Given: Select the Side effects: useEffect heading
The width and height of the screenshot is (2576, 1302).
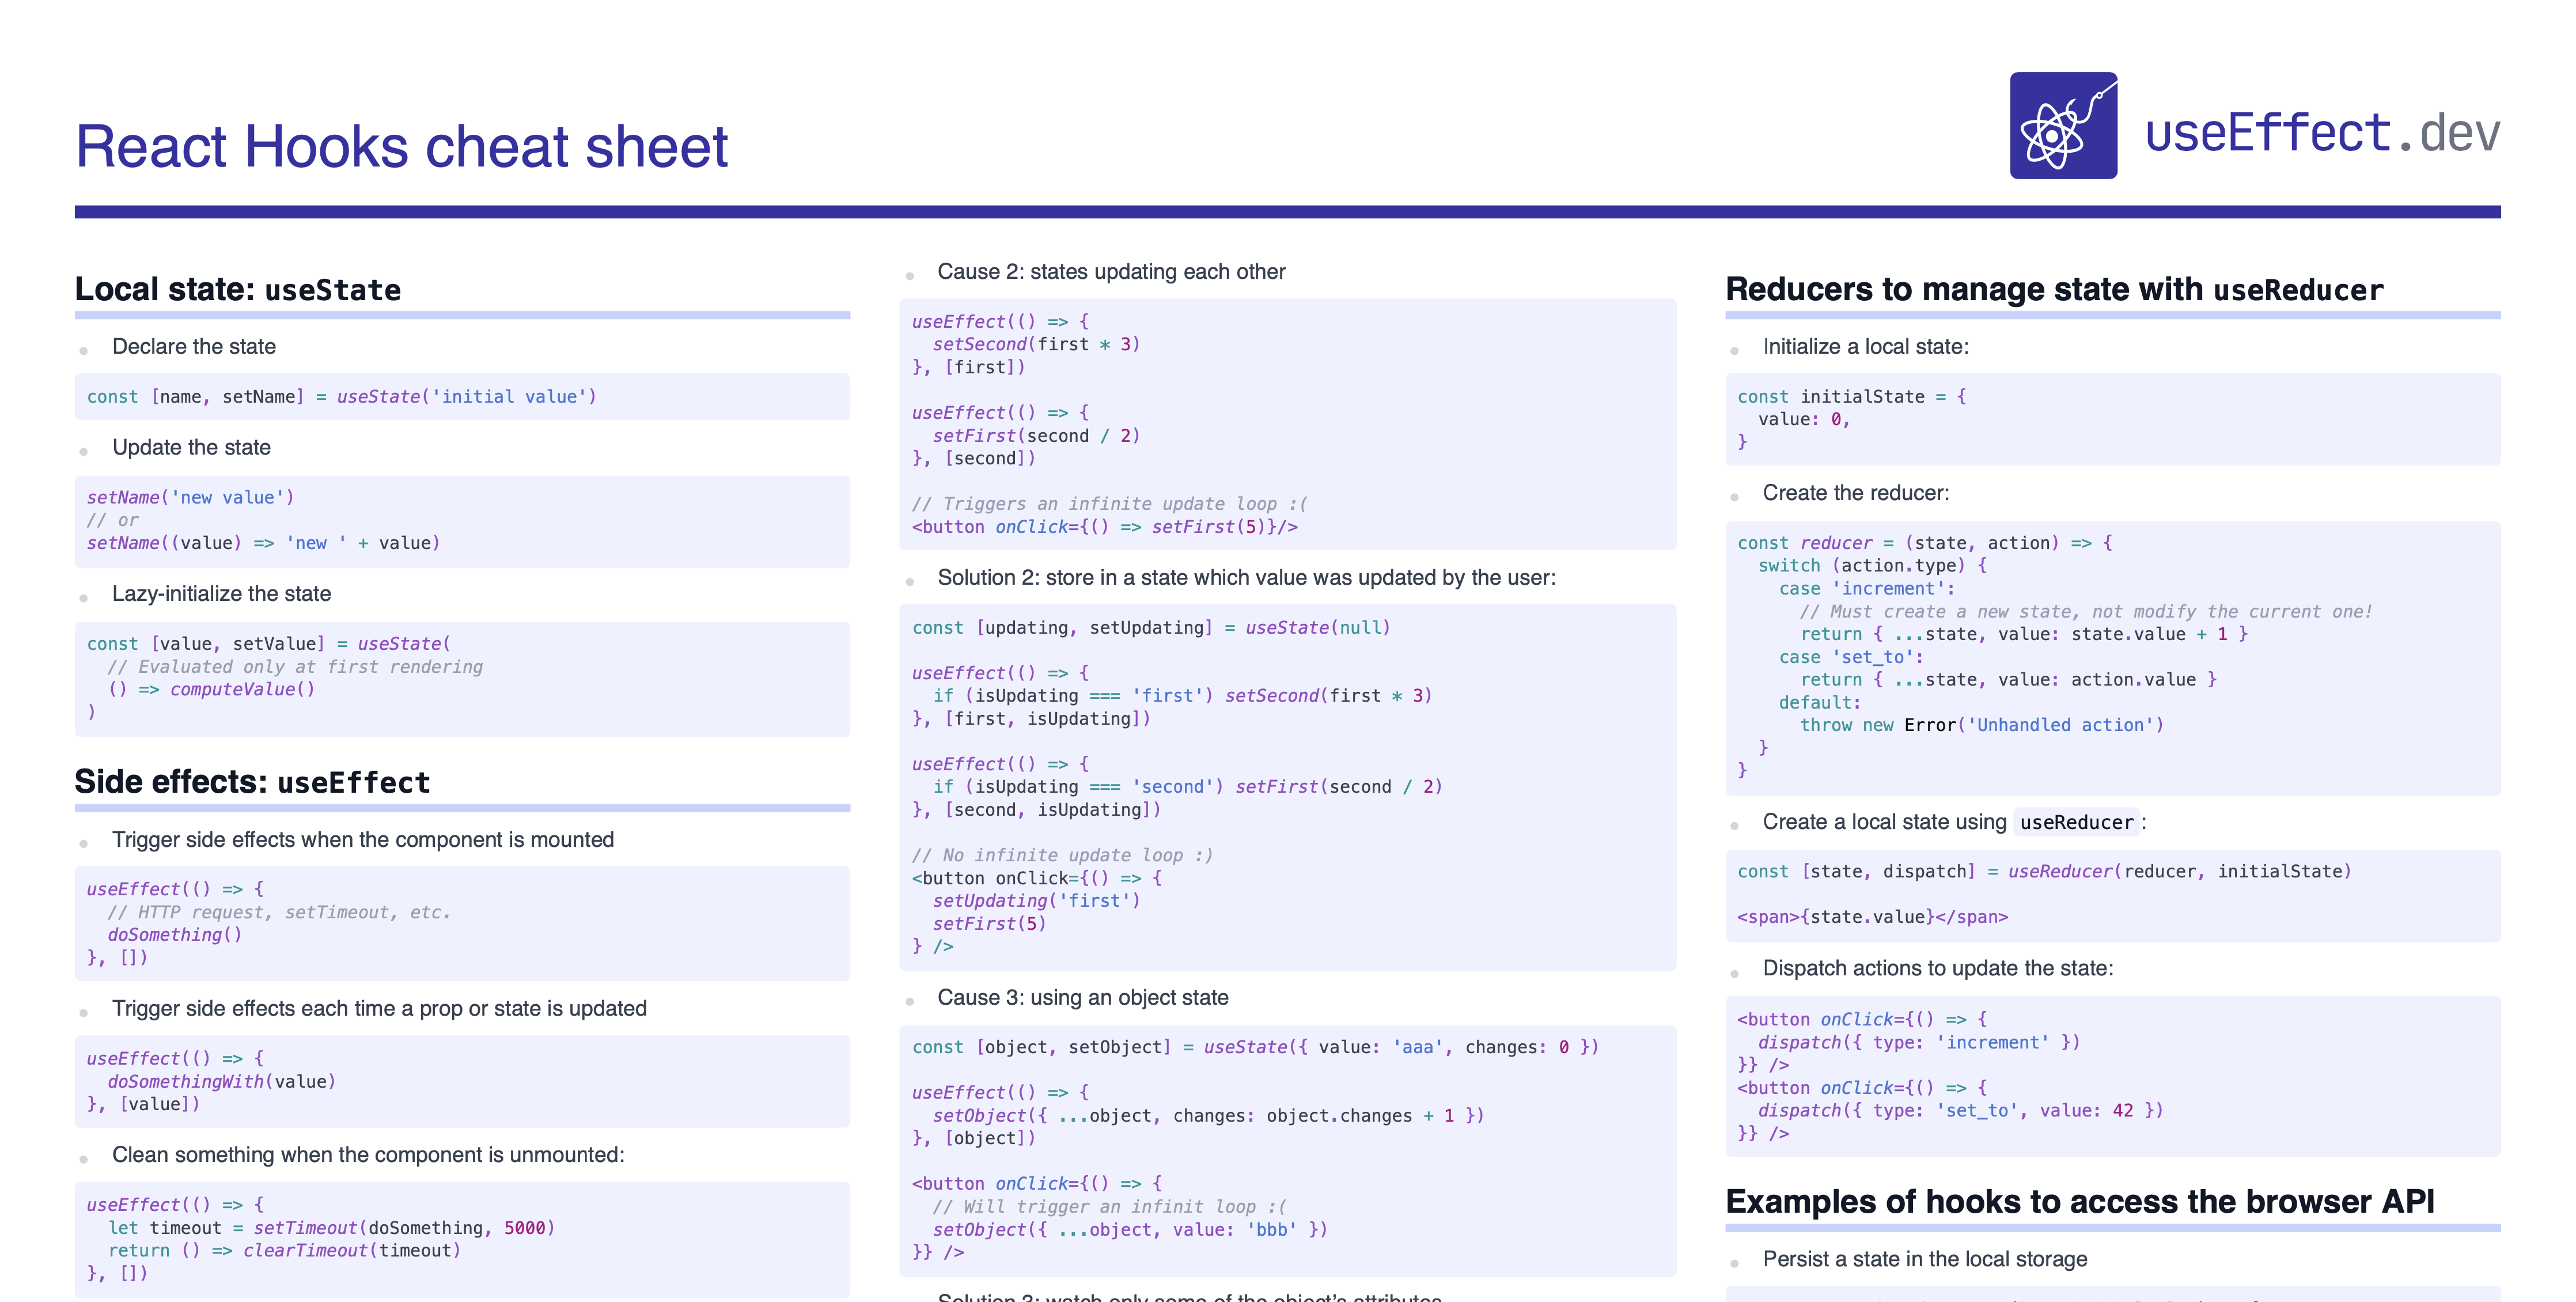Looking at the screenshot, I should [x=252, y=782].
